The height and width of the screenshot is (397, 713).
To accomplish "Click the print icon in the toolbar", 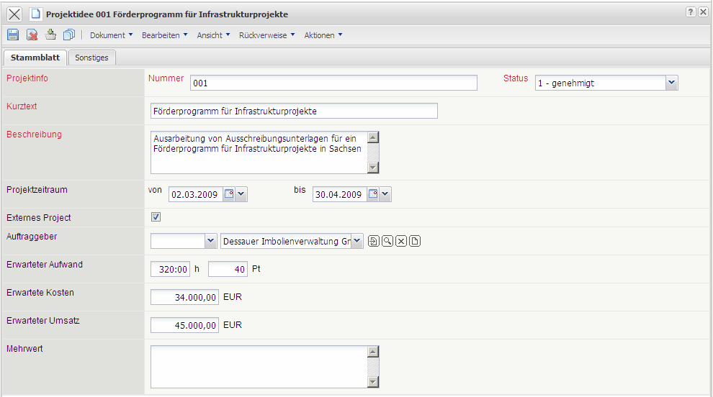I will 50,35.
